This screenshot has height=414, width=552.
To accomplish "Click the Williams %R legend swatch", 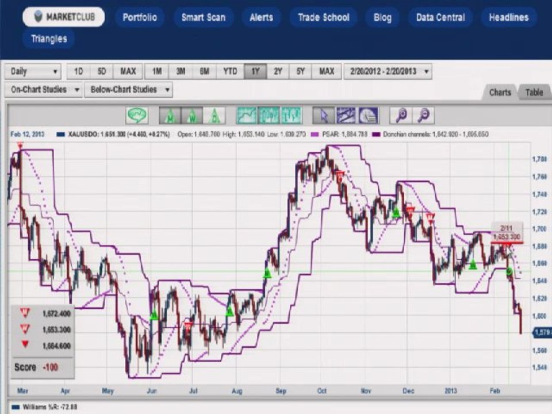I will click(15, 407).
